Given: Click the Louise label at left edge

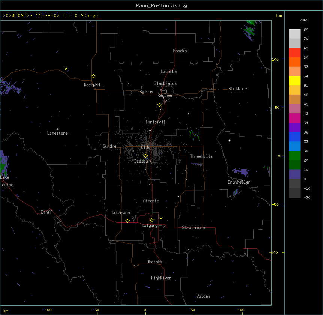Looking at the screenshot, I should point(7,185).
